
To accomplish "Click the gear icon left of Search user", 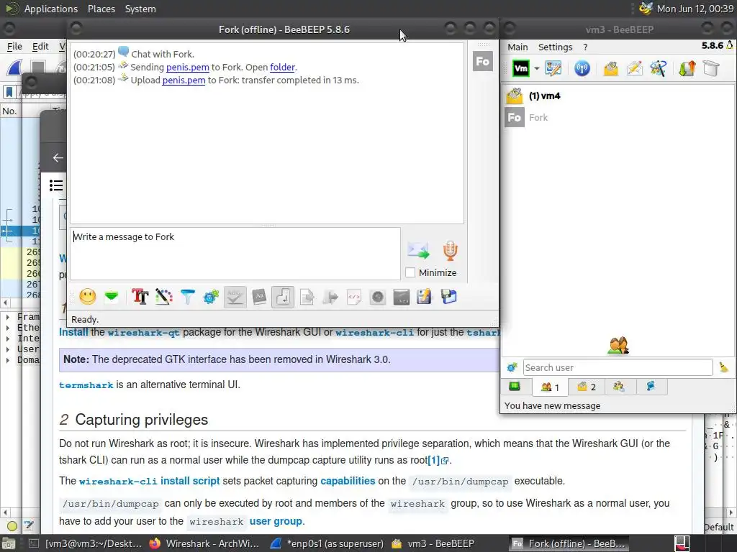I will (x=512, y=367).
